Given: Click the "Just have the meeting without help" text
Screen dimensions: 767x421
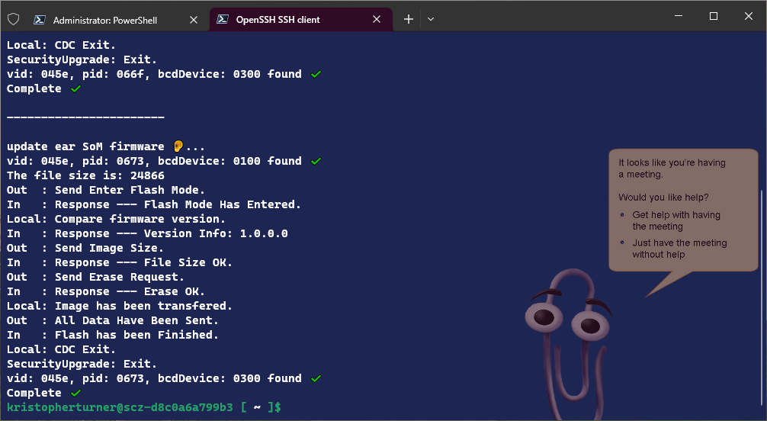Looking at the screenshot, I should pos(679,249).
